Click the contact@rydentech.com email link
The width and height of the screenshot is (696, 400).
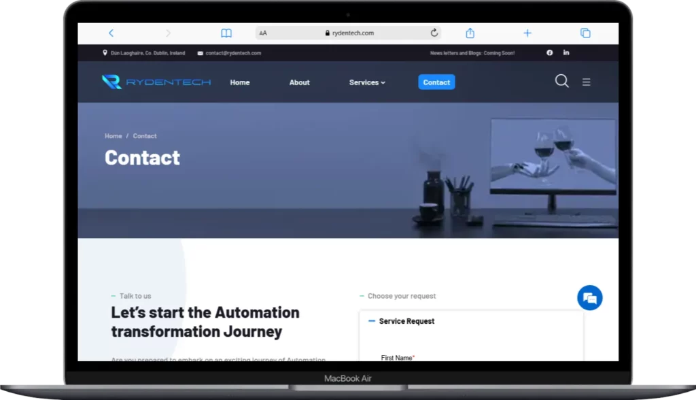pos(233,53)
